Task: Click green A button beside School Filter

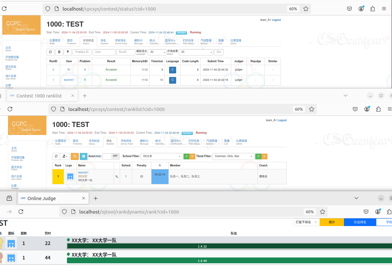Action: click(186, 156)
